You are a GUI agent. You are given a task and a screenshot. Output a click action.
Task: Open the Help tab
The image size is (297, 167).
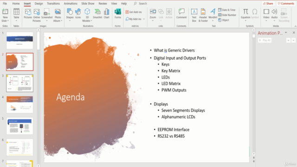[x=124, y=3]
